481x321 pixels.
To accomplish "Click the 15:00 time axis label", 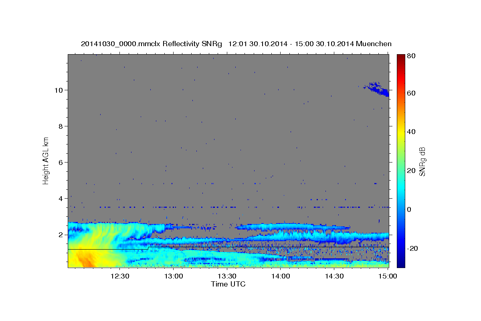I will click(x=387, y=276).
